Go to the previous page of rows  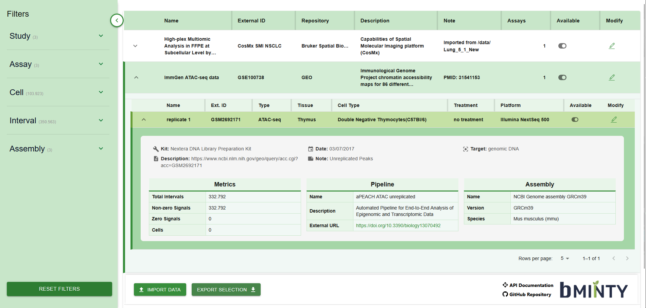click(613, 258)
